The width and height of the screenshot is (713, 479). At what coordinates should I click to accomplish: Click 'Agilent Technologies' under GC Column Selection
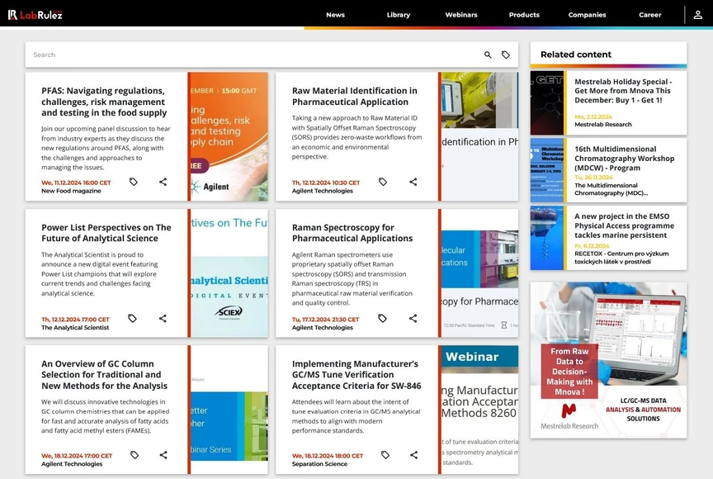coord(72,464)
